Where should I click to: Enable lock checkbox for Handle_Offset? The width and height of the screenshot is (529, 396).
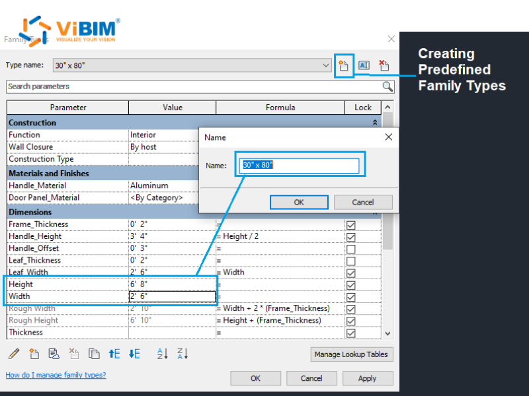(351, 249)
